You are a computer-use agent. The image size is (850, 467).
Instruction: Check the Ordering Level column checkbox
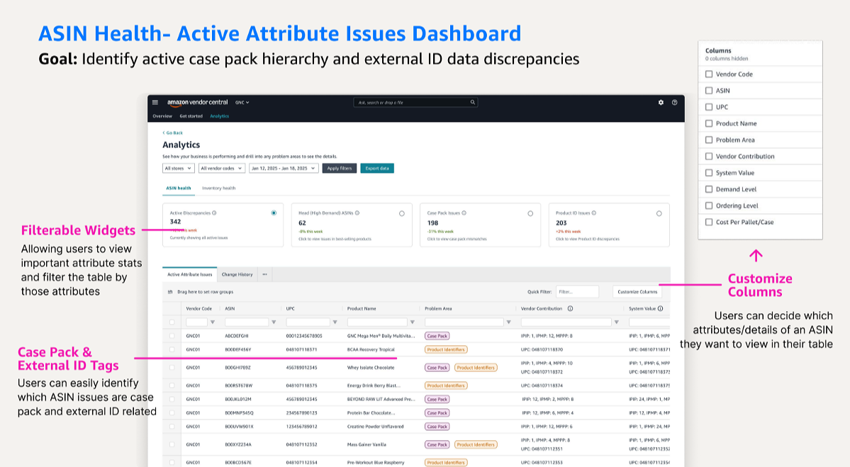(708, 206)
